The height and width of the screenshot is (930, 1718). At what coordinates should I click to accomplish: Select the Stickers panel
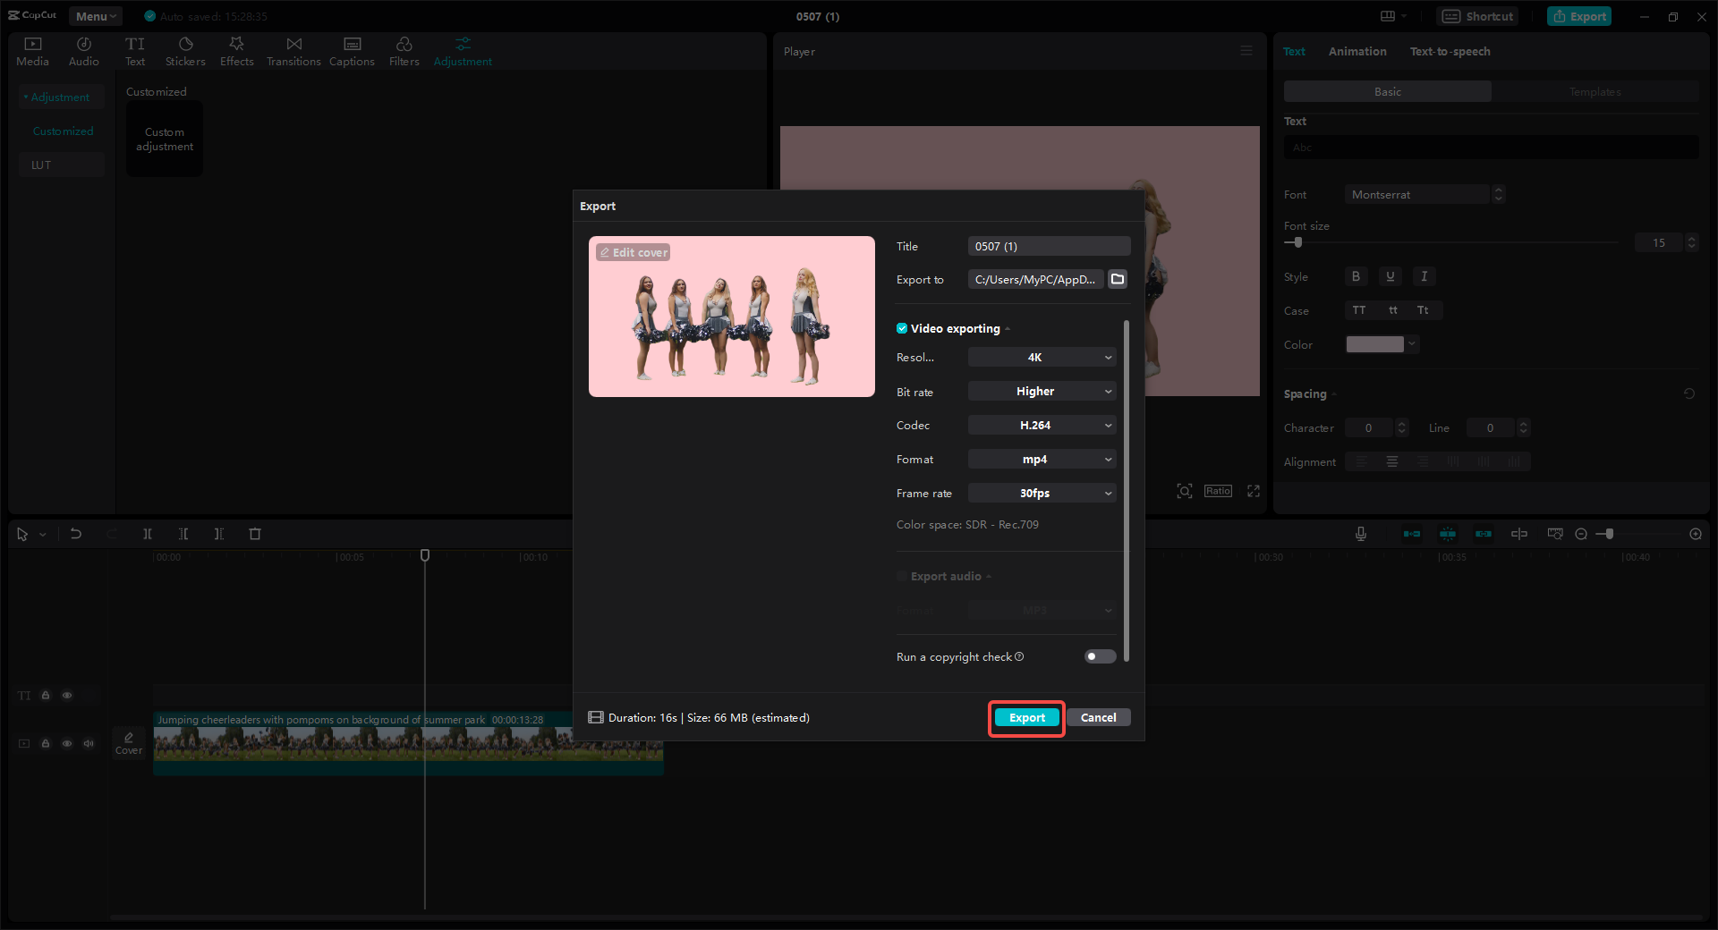point(185,49)
